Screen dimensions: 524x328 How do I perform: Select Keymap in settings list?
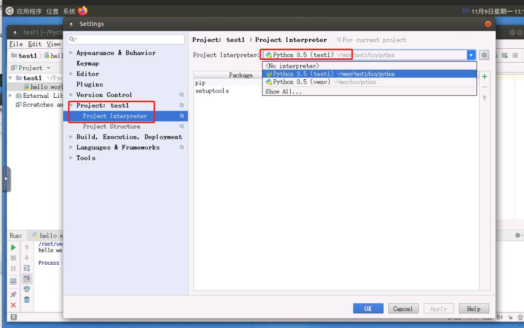click(x=87, y=63)
